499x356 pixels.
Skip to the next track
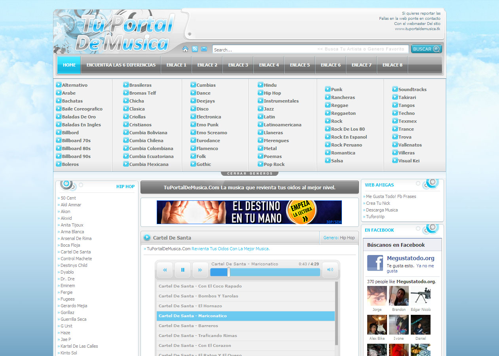coord(200,270)
